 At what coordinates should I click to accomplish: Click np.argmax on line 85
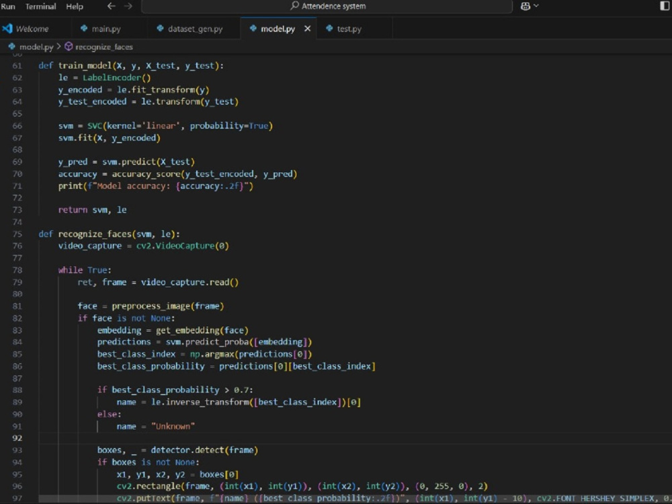(x=212, y=354)
